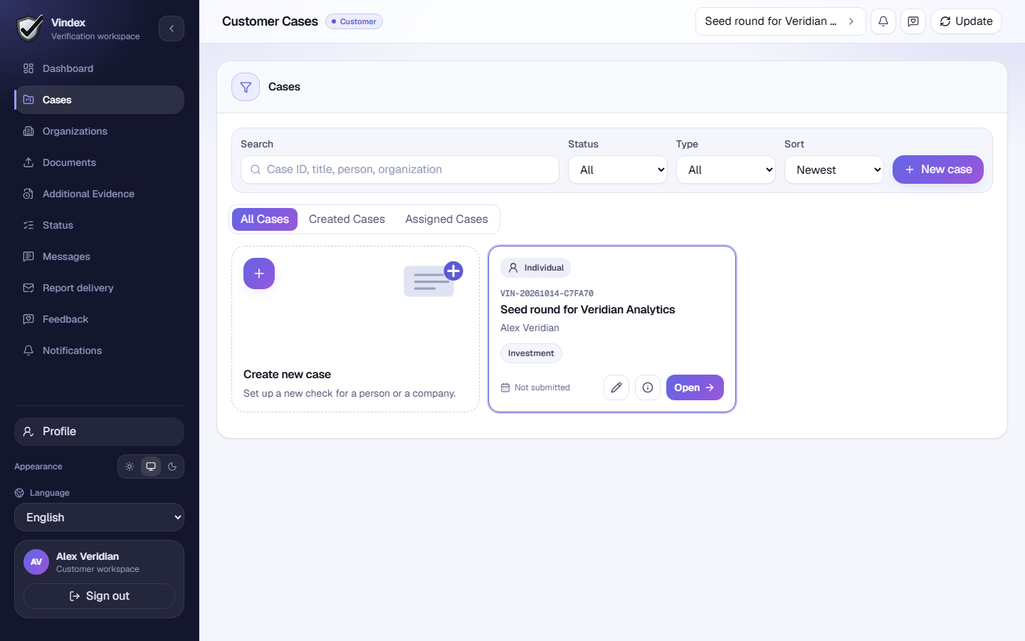1025x641 pixels.
Task: Open Notifications in the sidebar
Action: tap(99, 350)
